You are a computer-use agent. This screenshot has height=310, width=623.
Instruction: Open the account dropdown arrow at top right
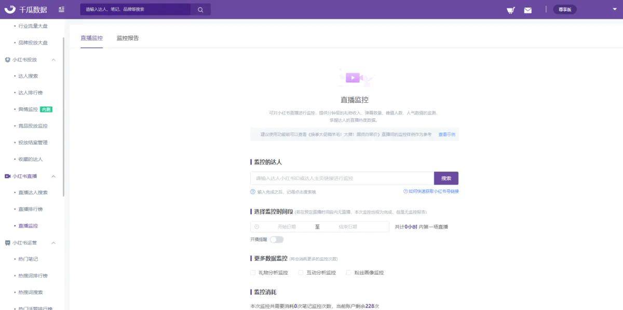615,9
